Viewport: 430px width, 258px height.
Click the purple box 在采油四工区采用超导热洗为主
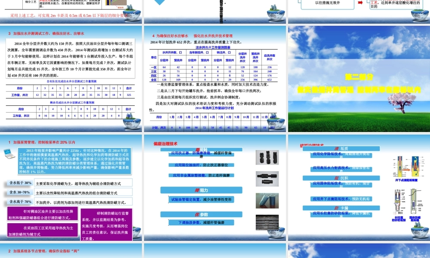tap(42, 230)
